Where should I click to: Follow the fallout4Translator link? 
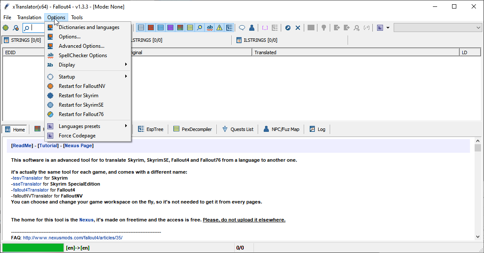(x=31, y=190)
